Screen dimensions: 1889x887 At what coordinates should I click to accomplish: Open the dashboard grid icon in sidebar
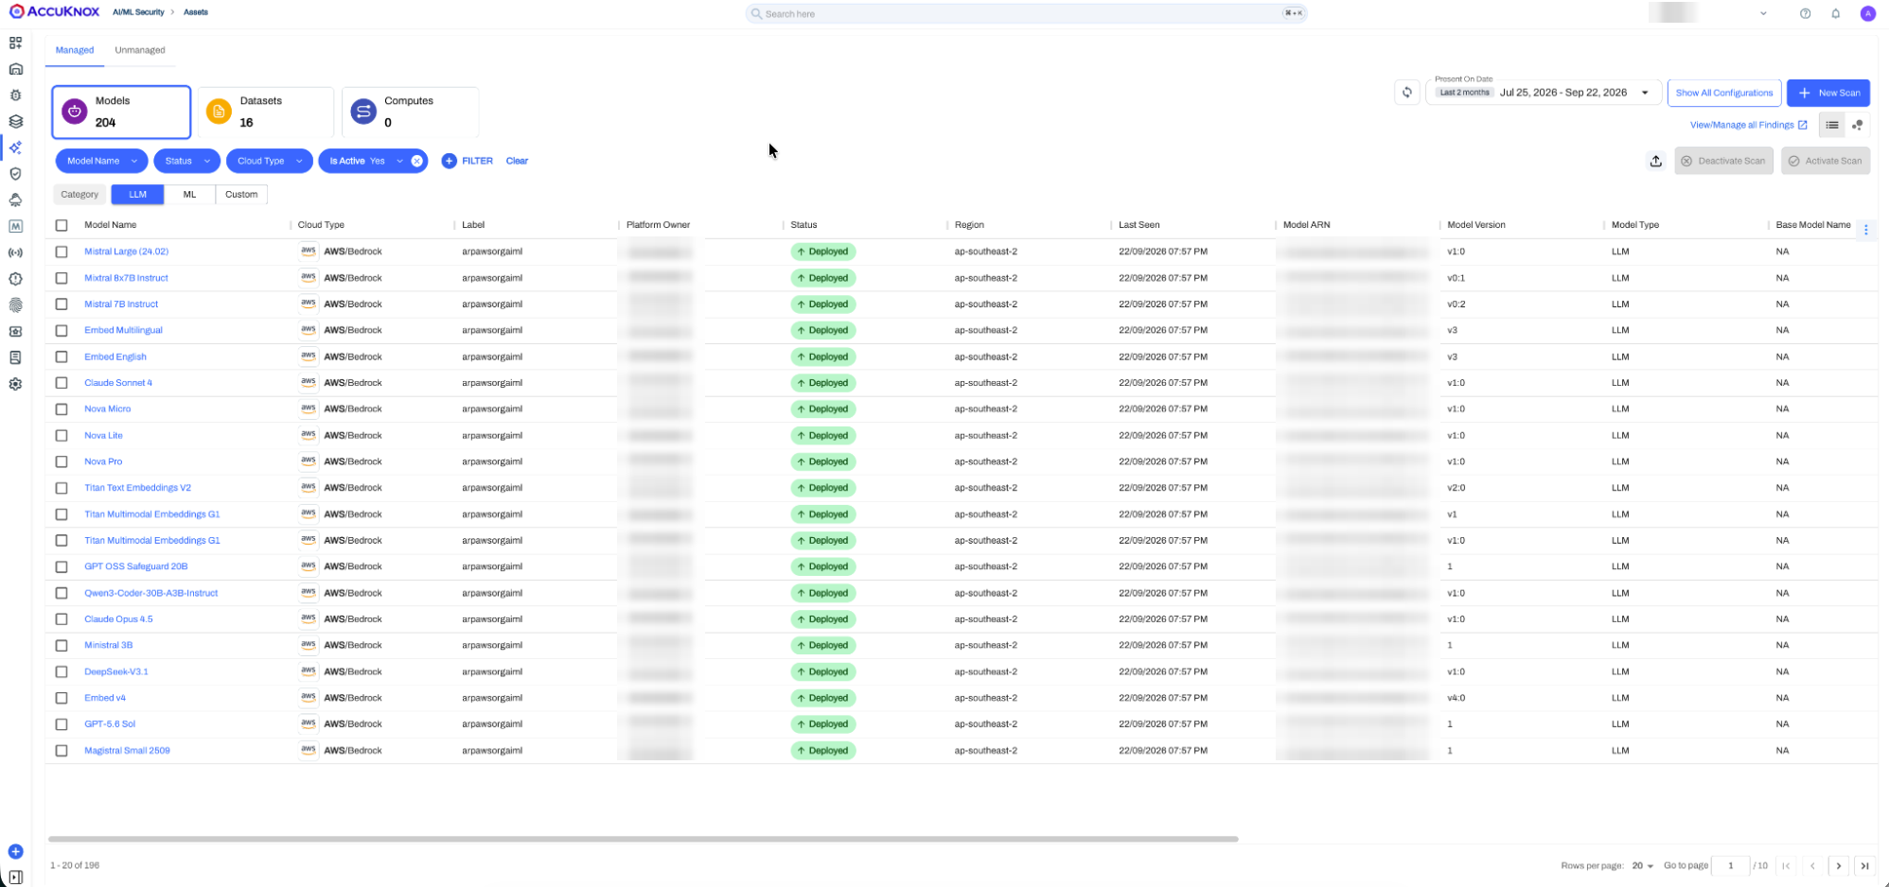coord(15,43)
